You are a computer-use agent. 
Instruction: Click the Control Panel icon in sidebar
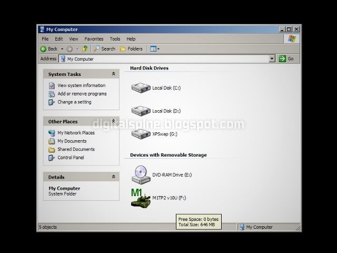tap(52, 158)
